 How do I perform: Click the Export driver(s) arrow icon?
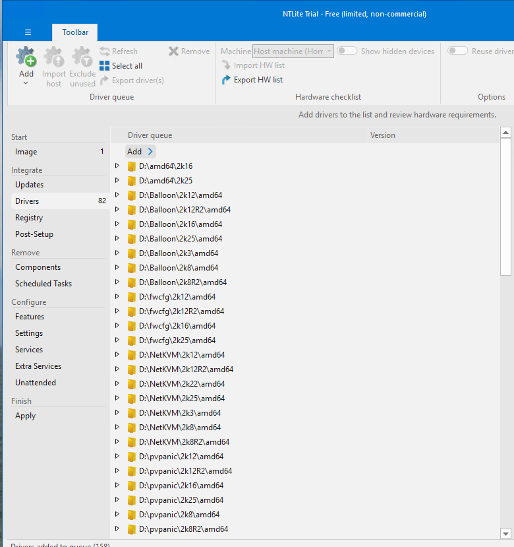point(104,80)
